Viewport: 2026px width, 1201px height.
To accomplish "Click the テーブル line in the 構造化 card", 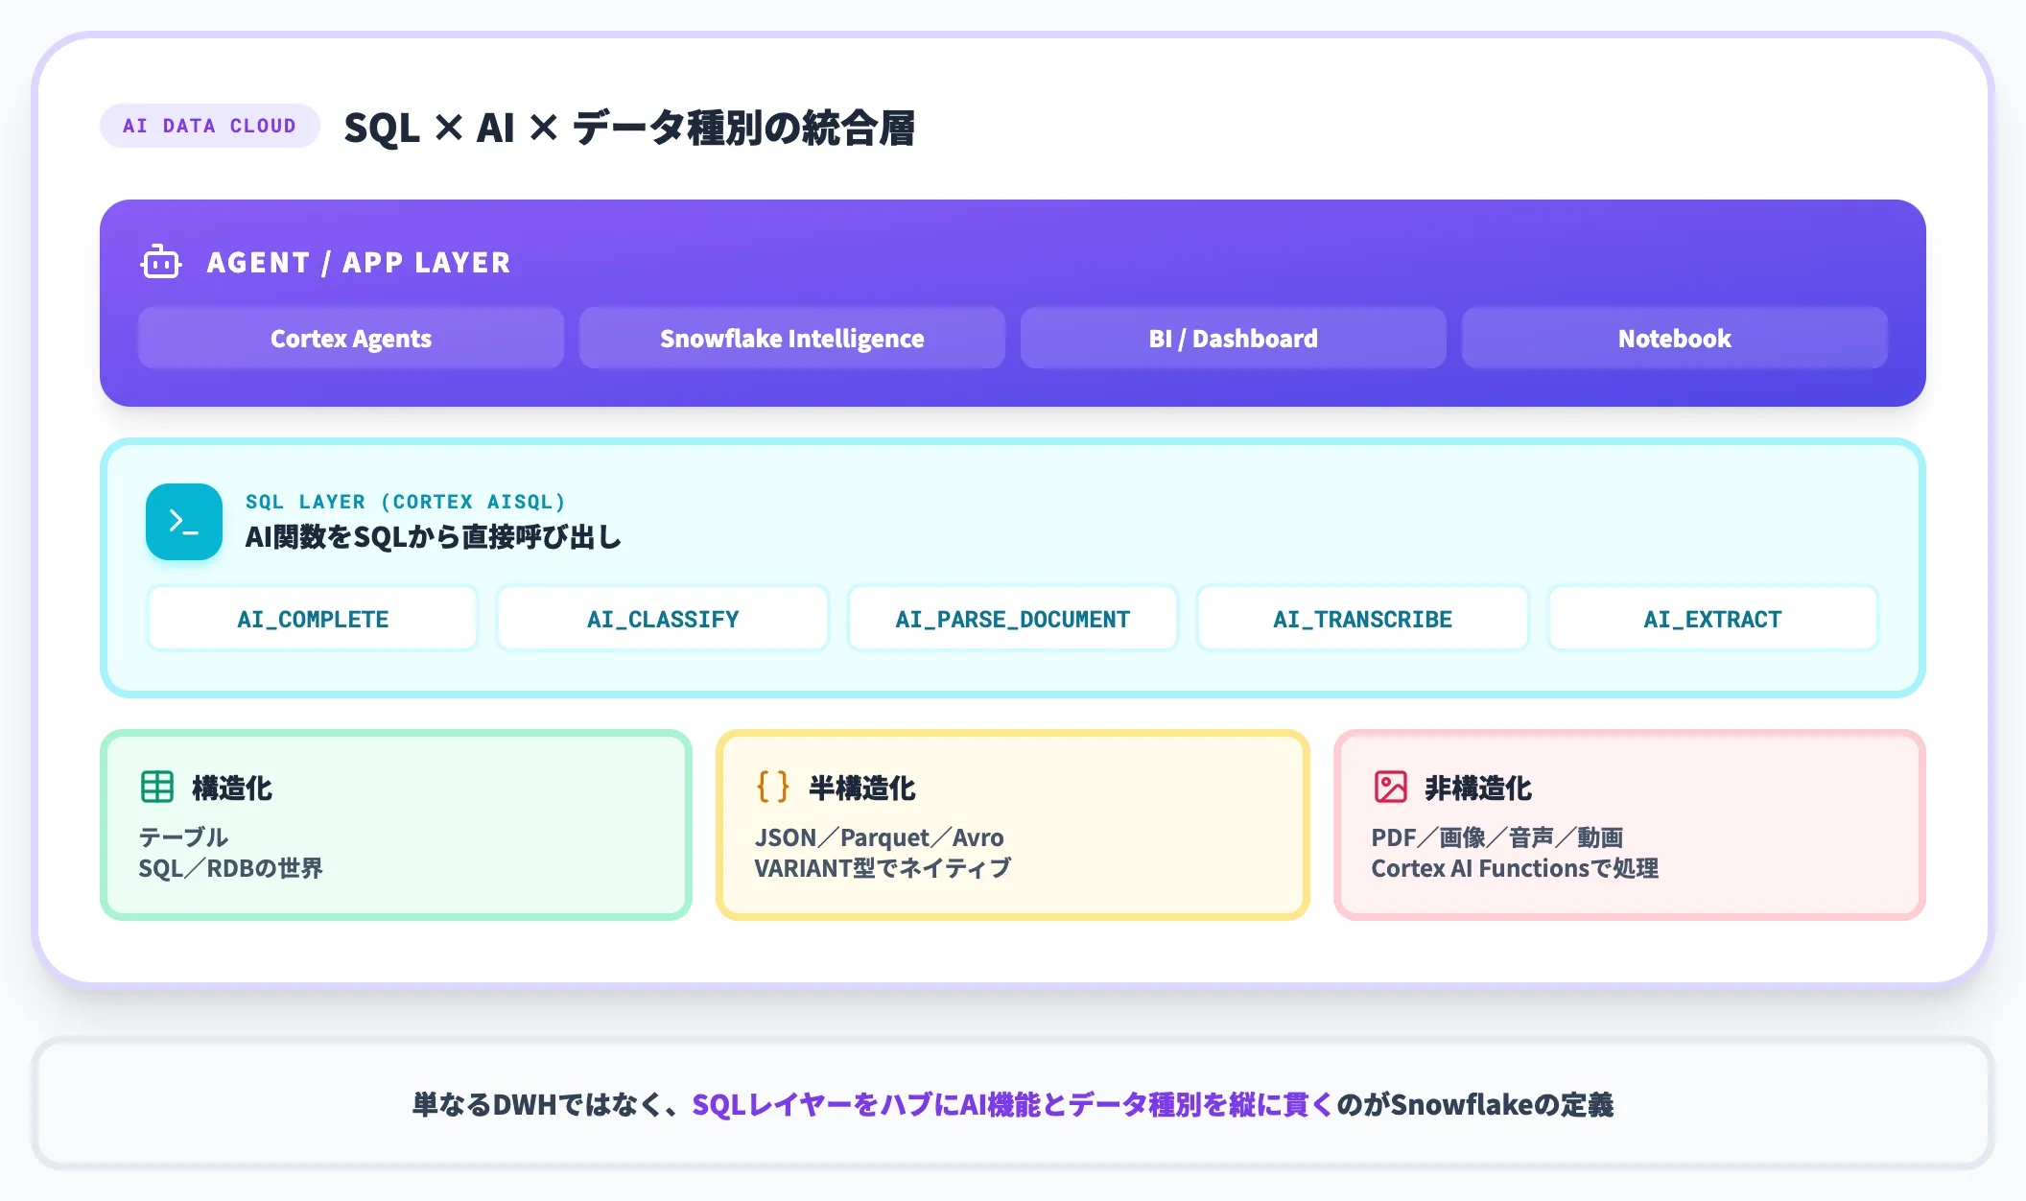I will [x=183, y=837].
